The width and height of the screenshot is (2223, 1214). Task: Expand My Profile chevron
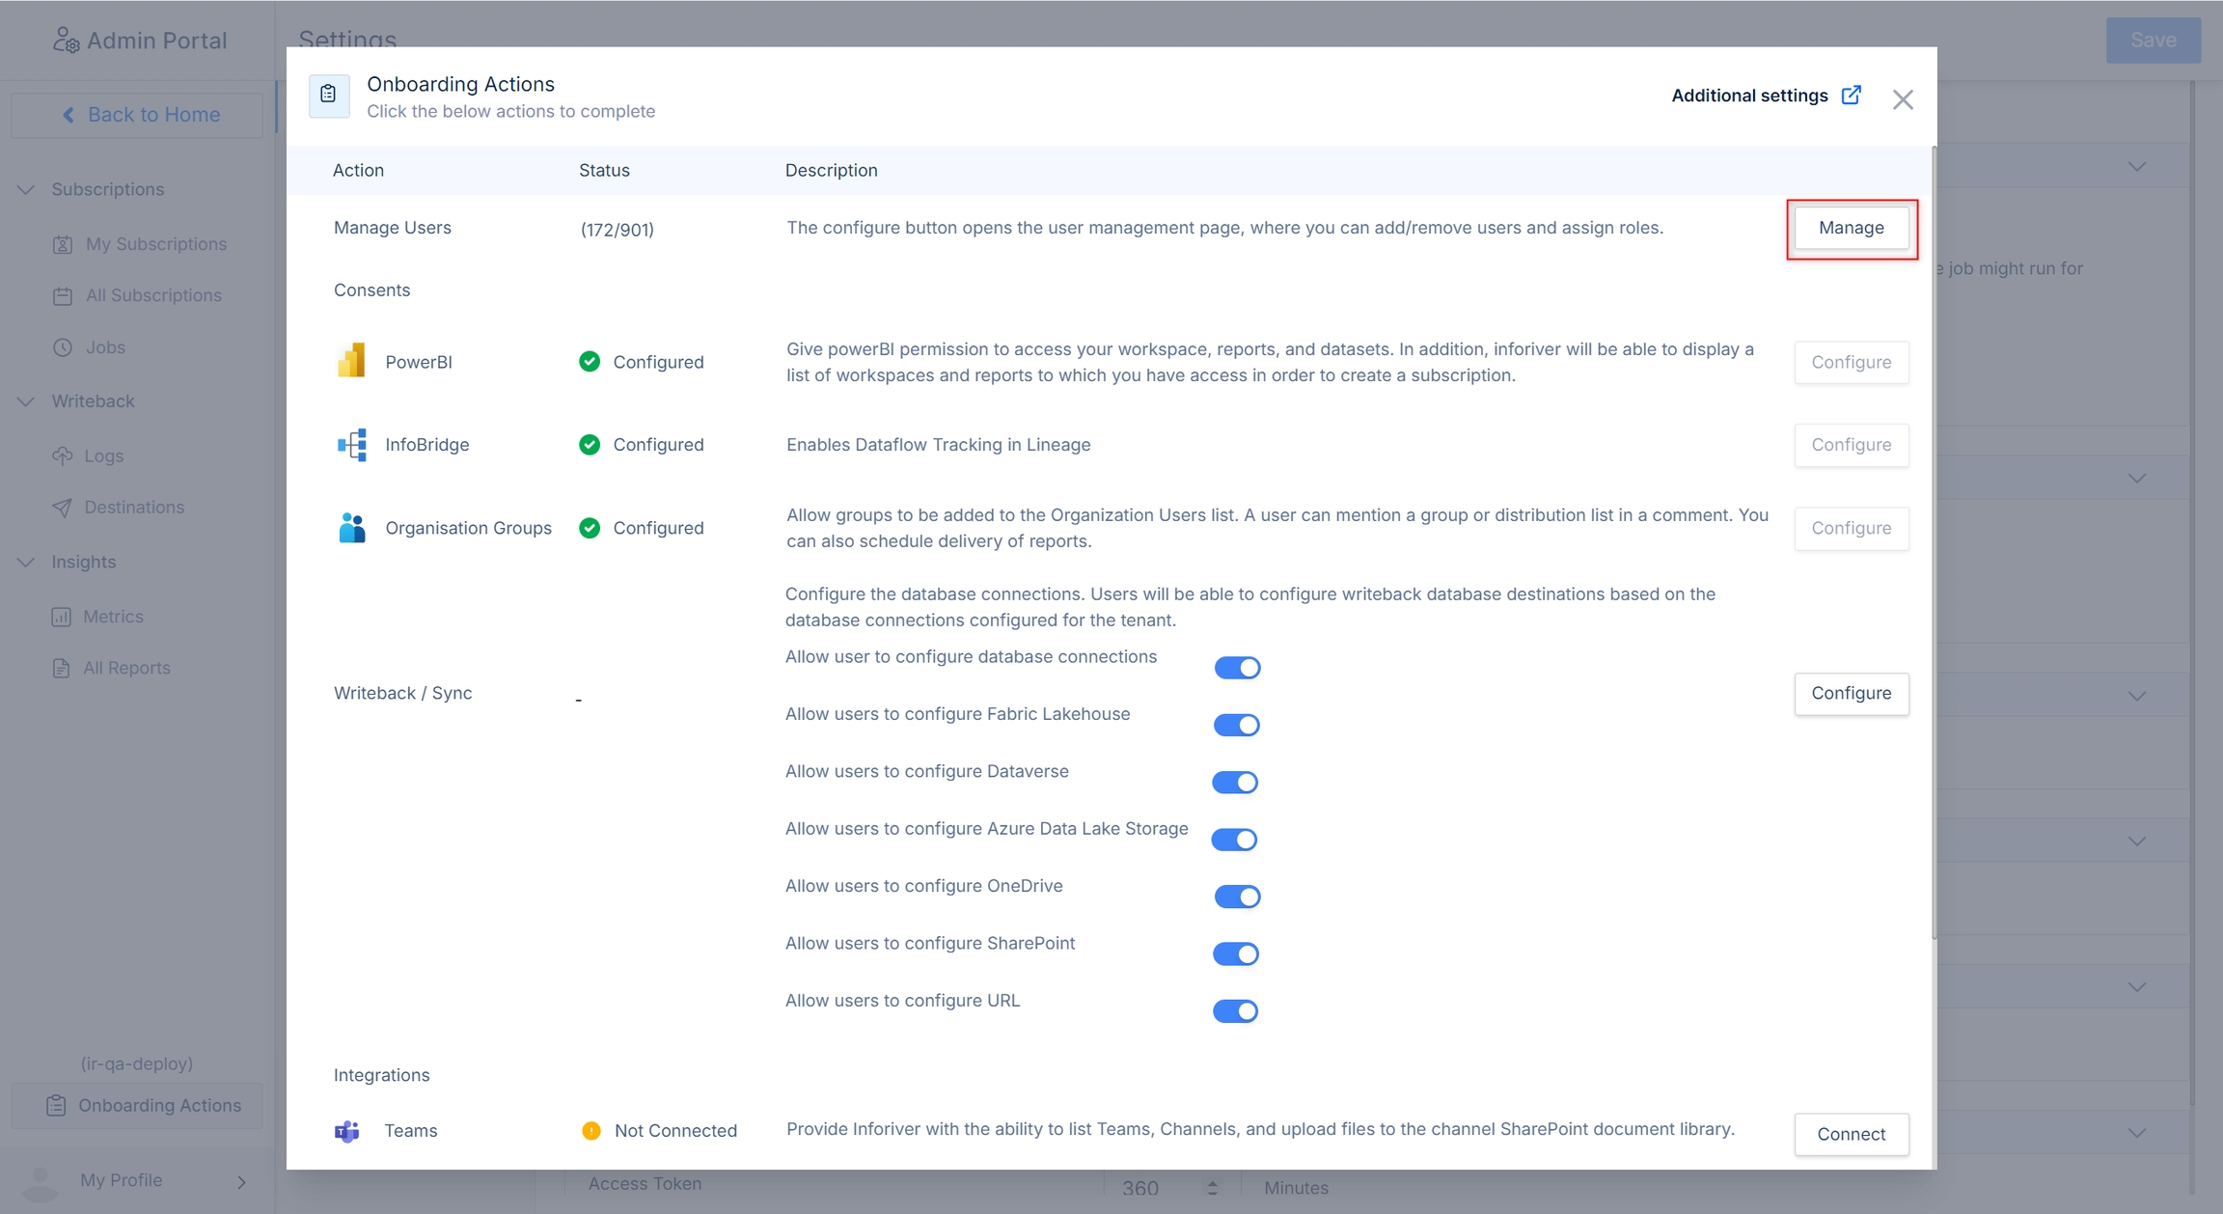coord(241,1181)
